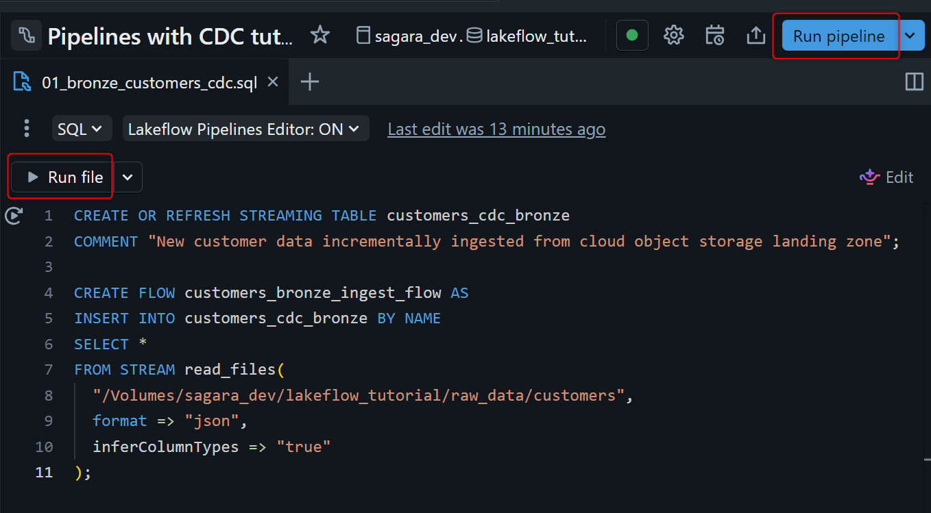
Task: Expand the SQL language dropdown
Action: tap(80, 129)
